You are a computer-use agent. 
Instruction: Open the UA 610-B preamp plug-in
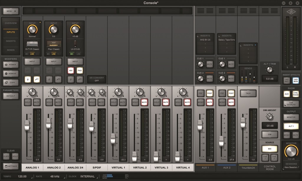pyautogui.click(x=75, y=44)
